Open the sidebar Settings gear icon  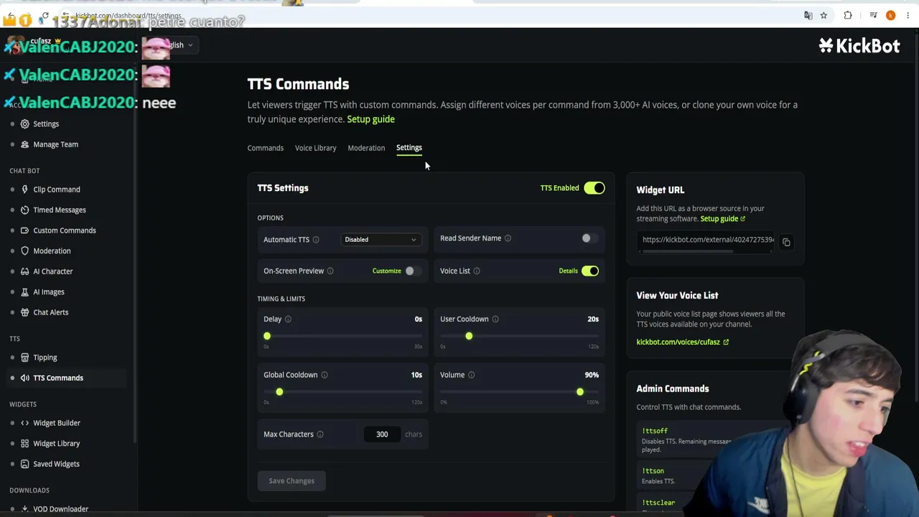click(x=25, y=124)
